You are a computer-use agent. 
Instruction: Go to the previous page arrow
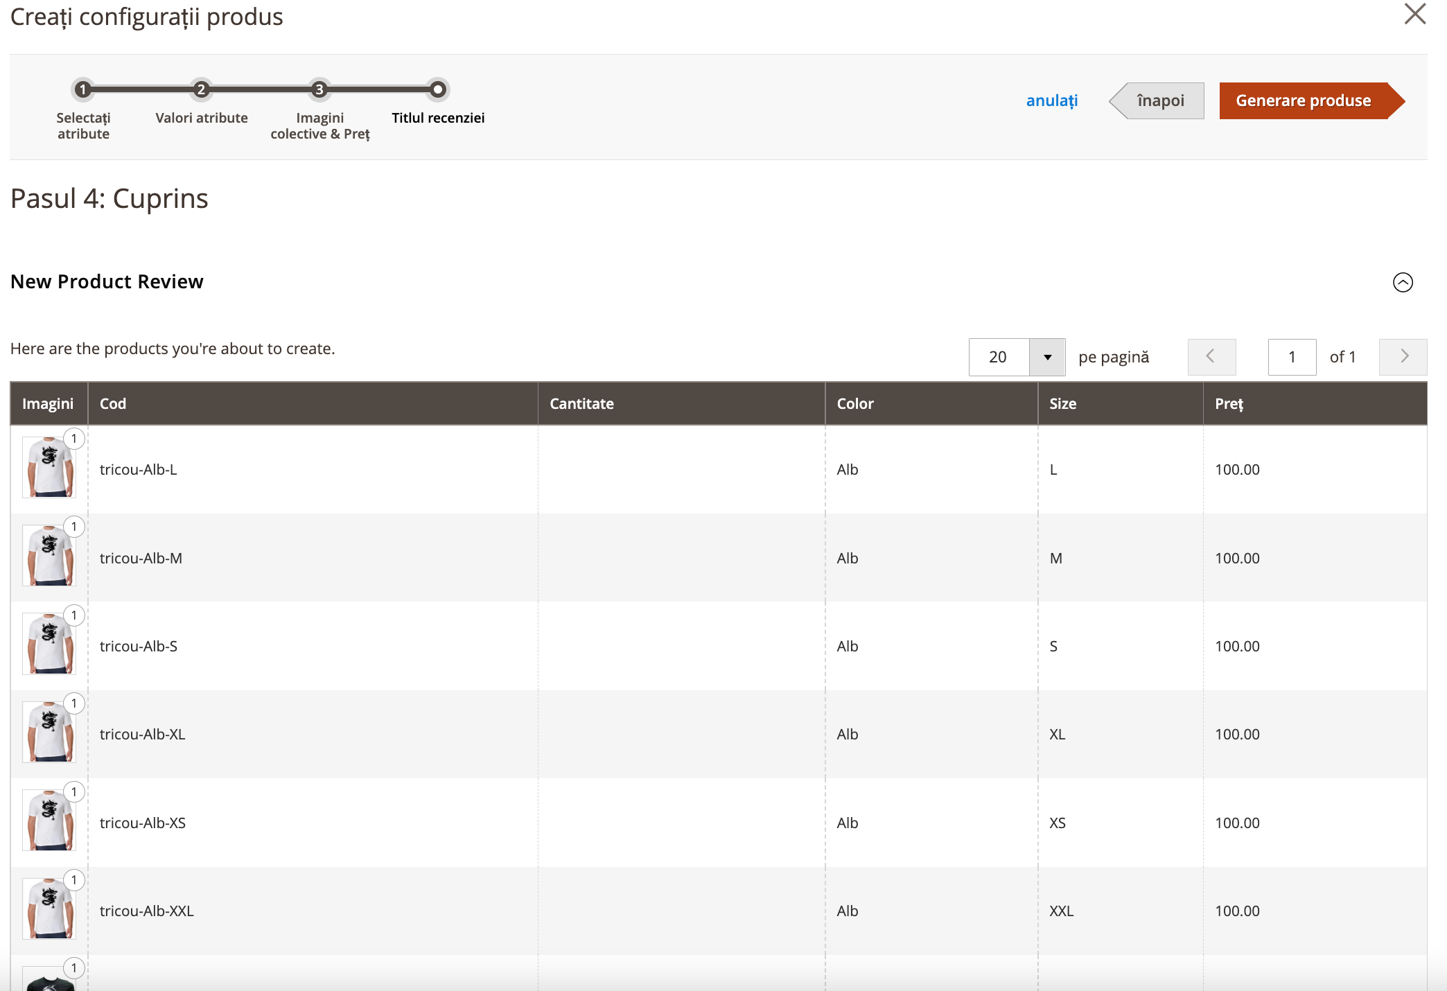coord(1211,357)
